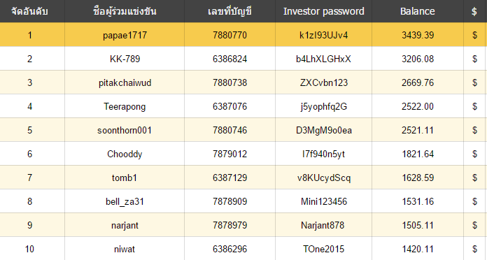Screen dimensions: 487x260
Task: Click the Chooddy contestant name
Action: [125, 154]
